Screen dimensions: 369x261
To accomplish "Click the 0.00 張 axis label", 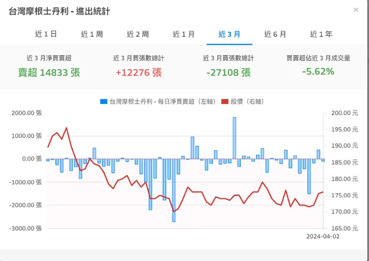I will (x=32, y=159).
